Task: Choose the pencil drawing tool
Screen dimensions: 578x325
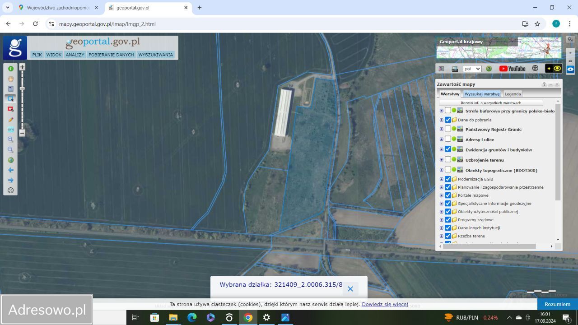Action: (x=11, y=120)
